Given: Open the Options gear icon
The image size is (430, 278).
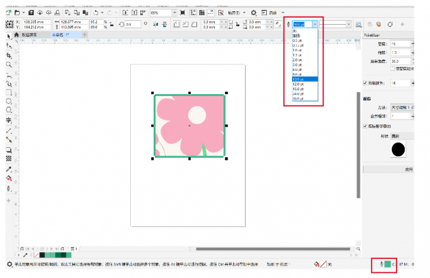Looking at the screenshot, I should click(254, 12).
